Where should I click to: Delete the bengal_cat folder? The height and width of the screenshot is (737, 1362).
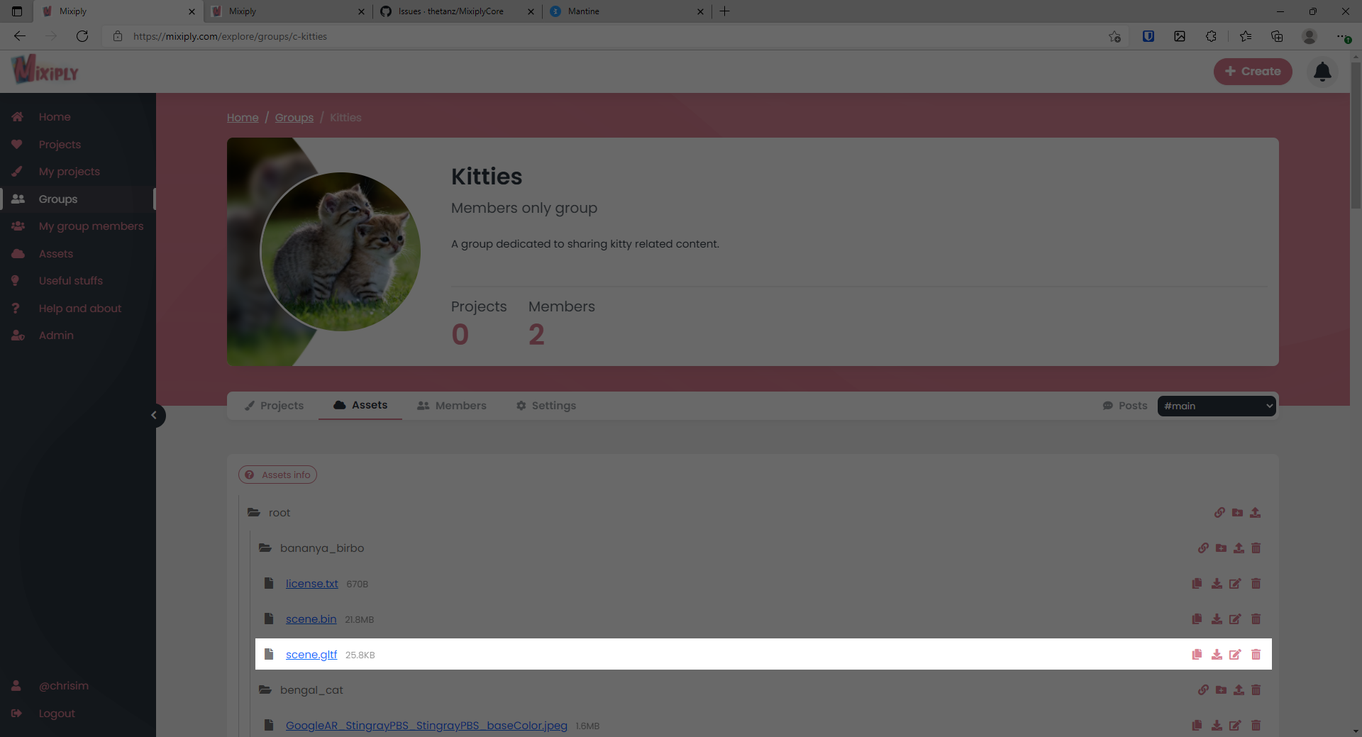pyautogui.click(x=1256, y=689)
